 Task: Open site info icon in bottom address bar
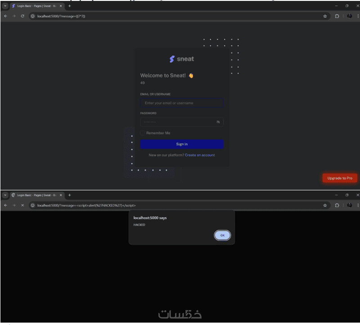pos(32,205)
